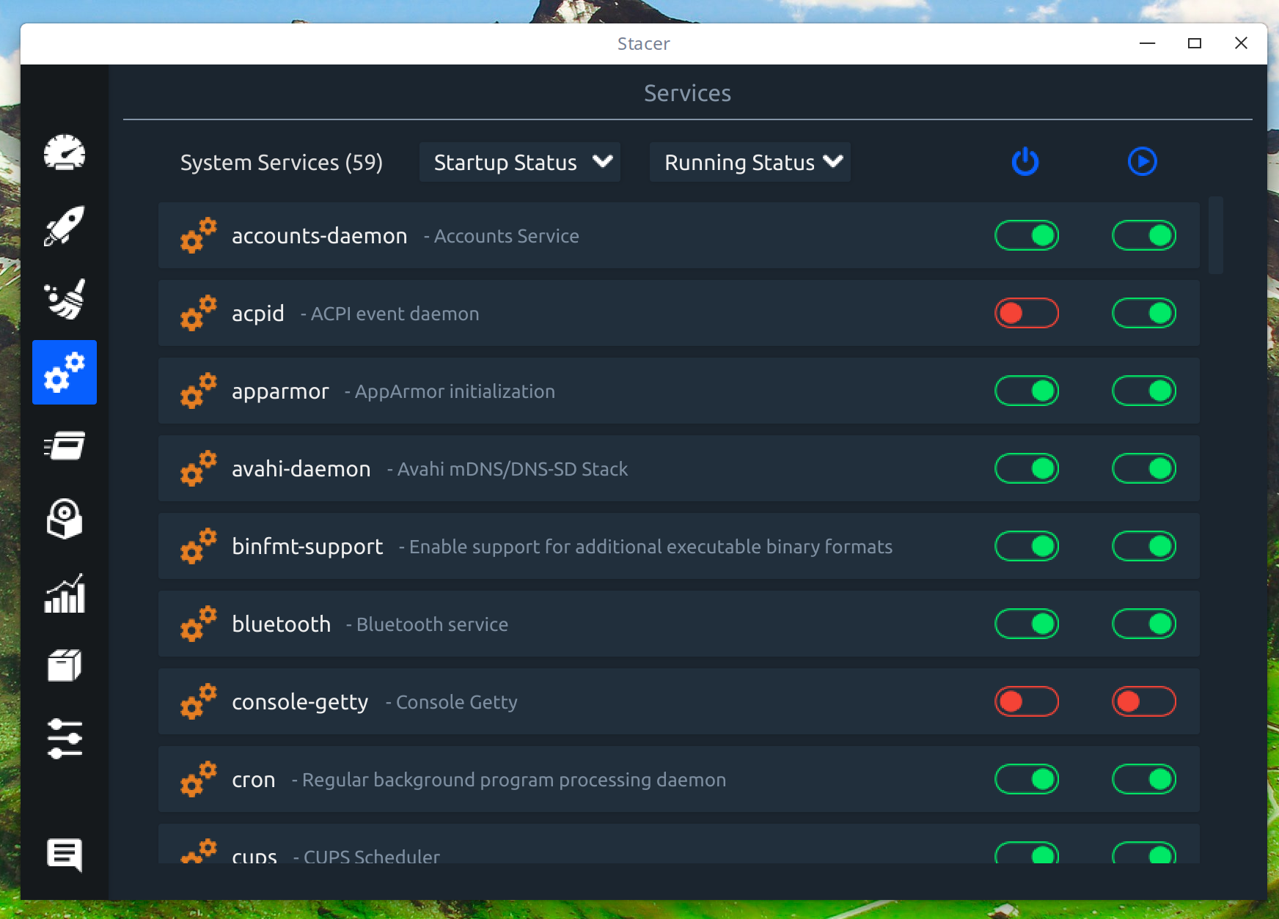Click the cron service name
The image size is (1279, 919).
tap(254, 780)
